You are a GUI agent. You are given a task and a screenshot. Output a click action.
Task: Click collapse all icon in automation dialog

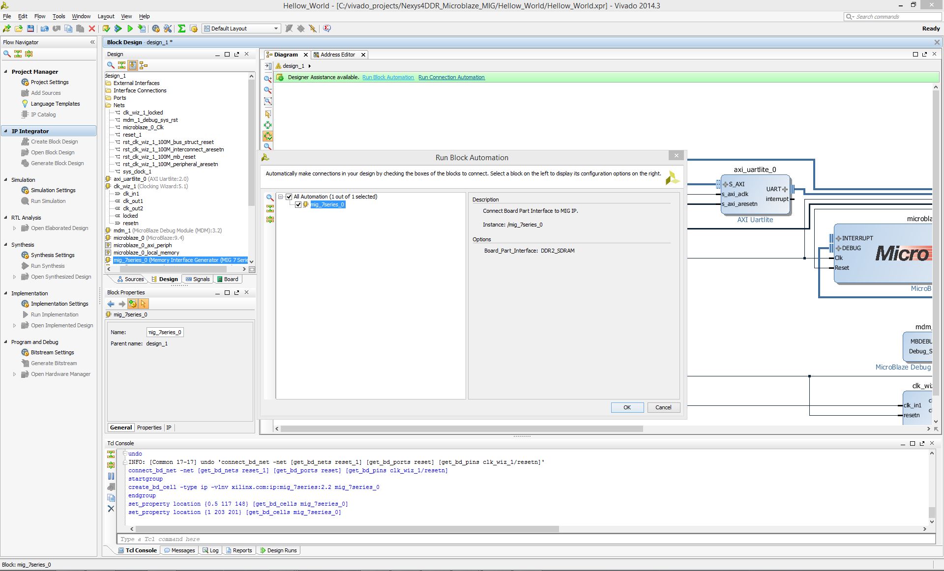270,208
